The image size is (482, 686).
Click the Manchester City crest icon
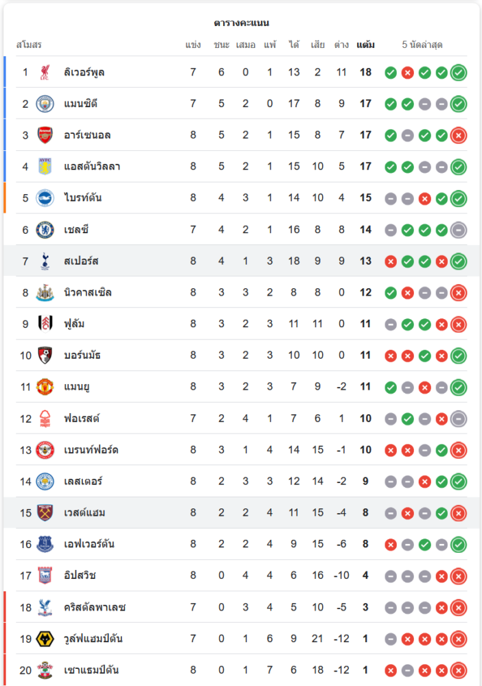click(45, 104)
